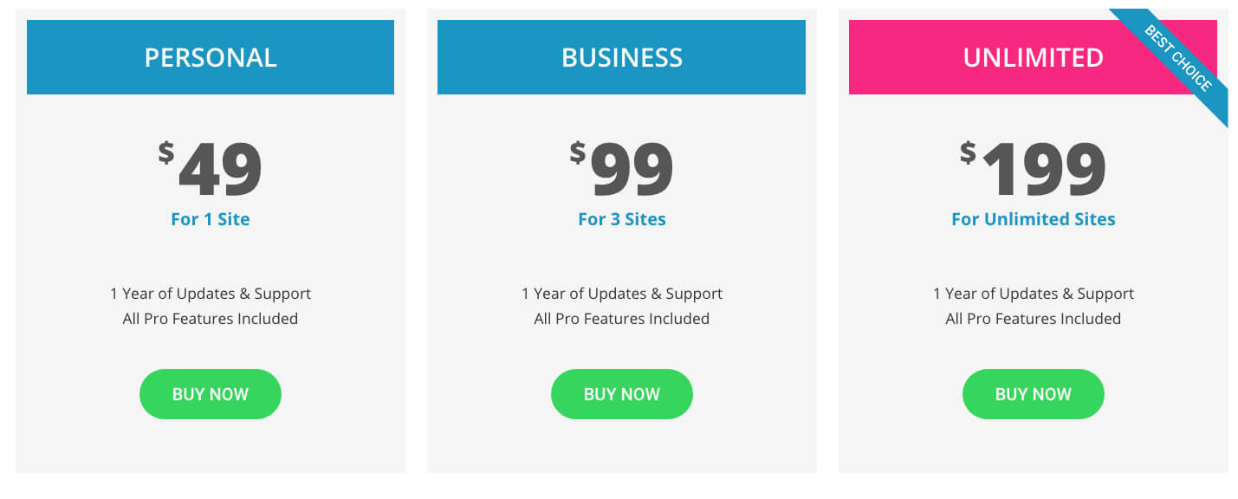Image resolution: width=1238 pixels, height=499 pixels.
Task: Click 'All Pro Features Included' in Personal
Action: (211, 319)
